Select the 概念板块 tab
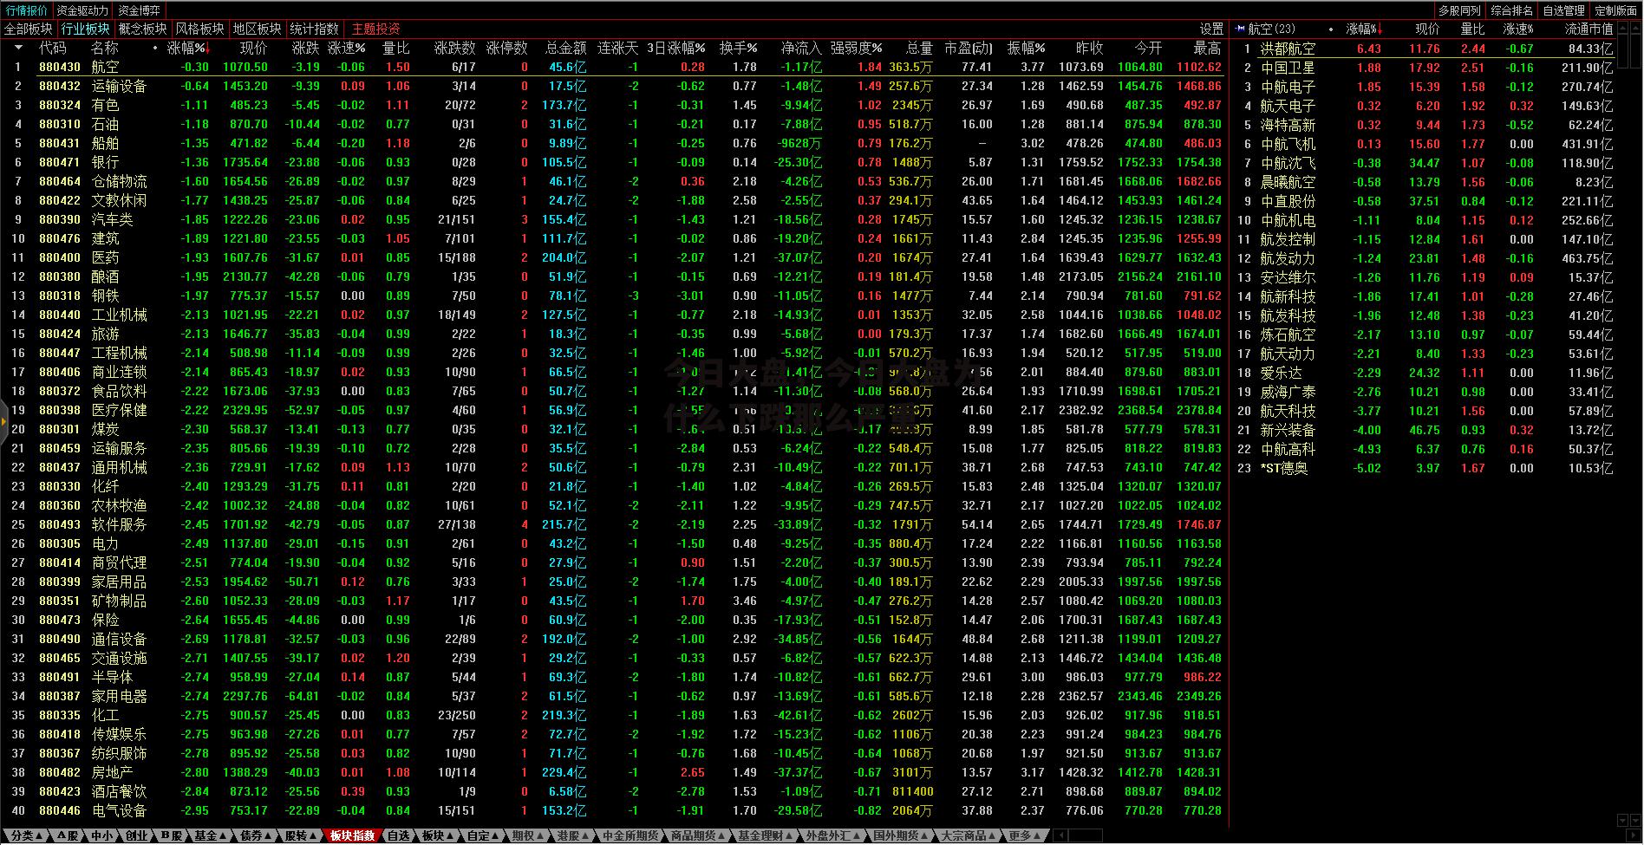Screen dimensions: 1644x845 click(142, 29)
